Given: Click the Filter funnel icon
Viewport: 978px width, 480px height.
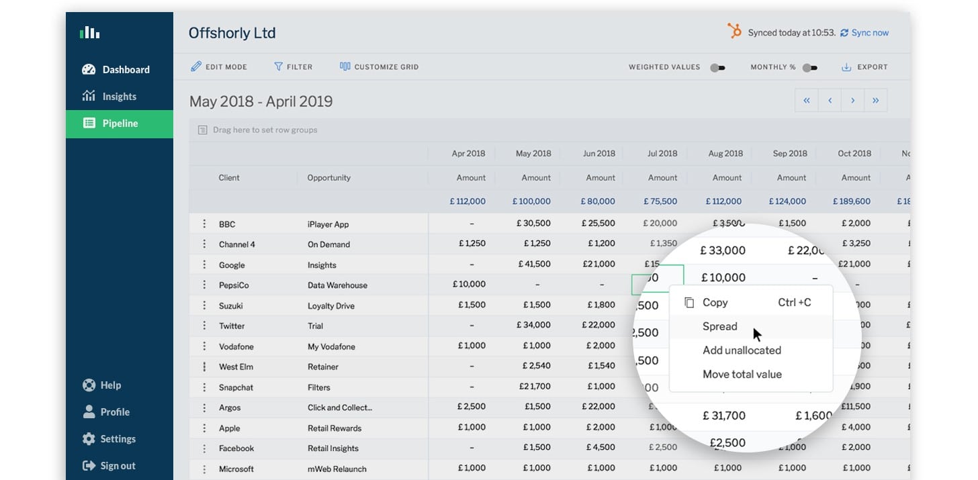Looking at the screenshot, I should pyautogui.click(x=278, y=66).
